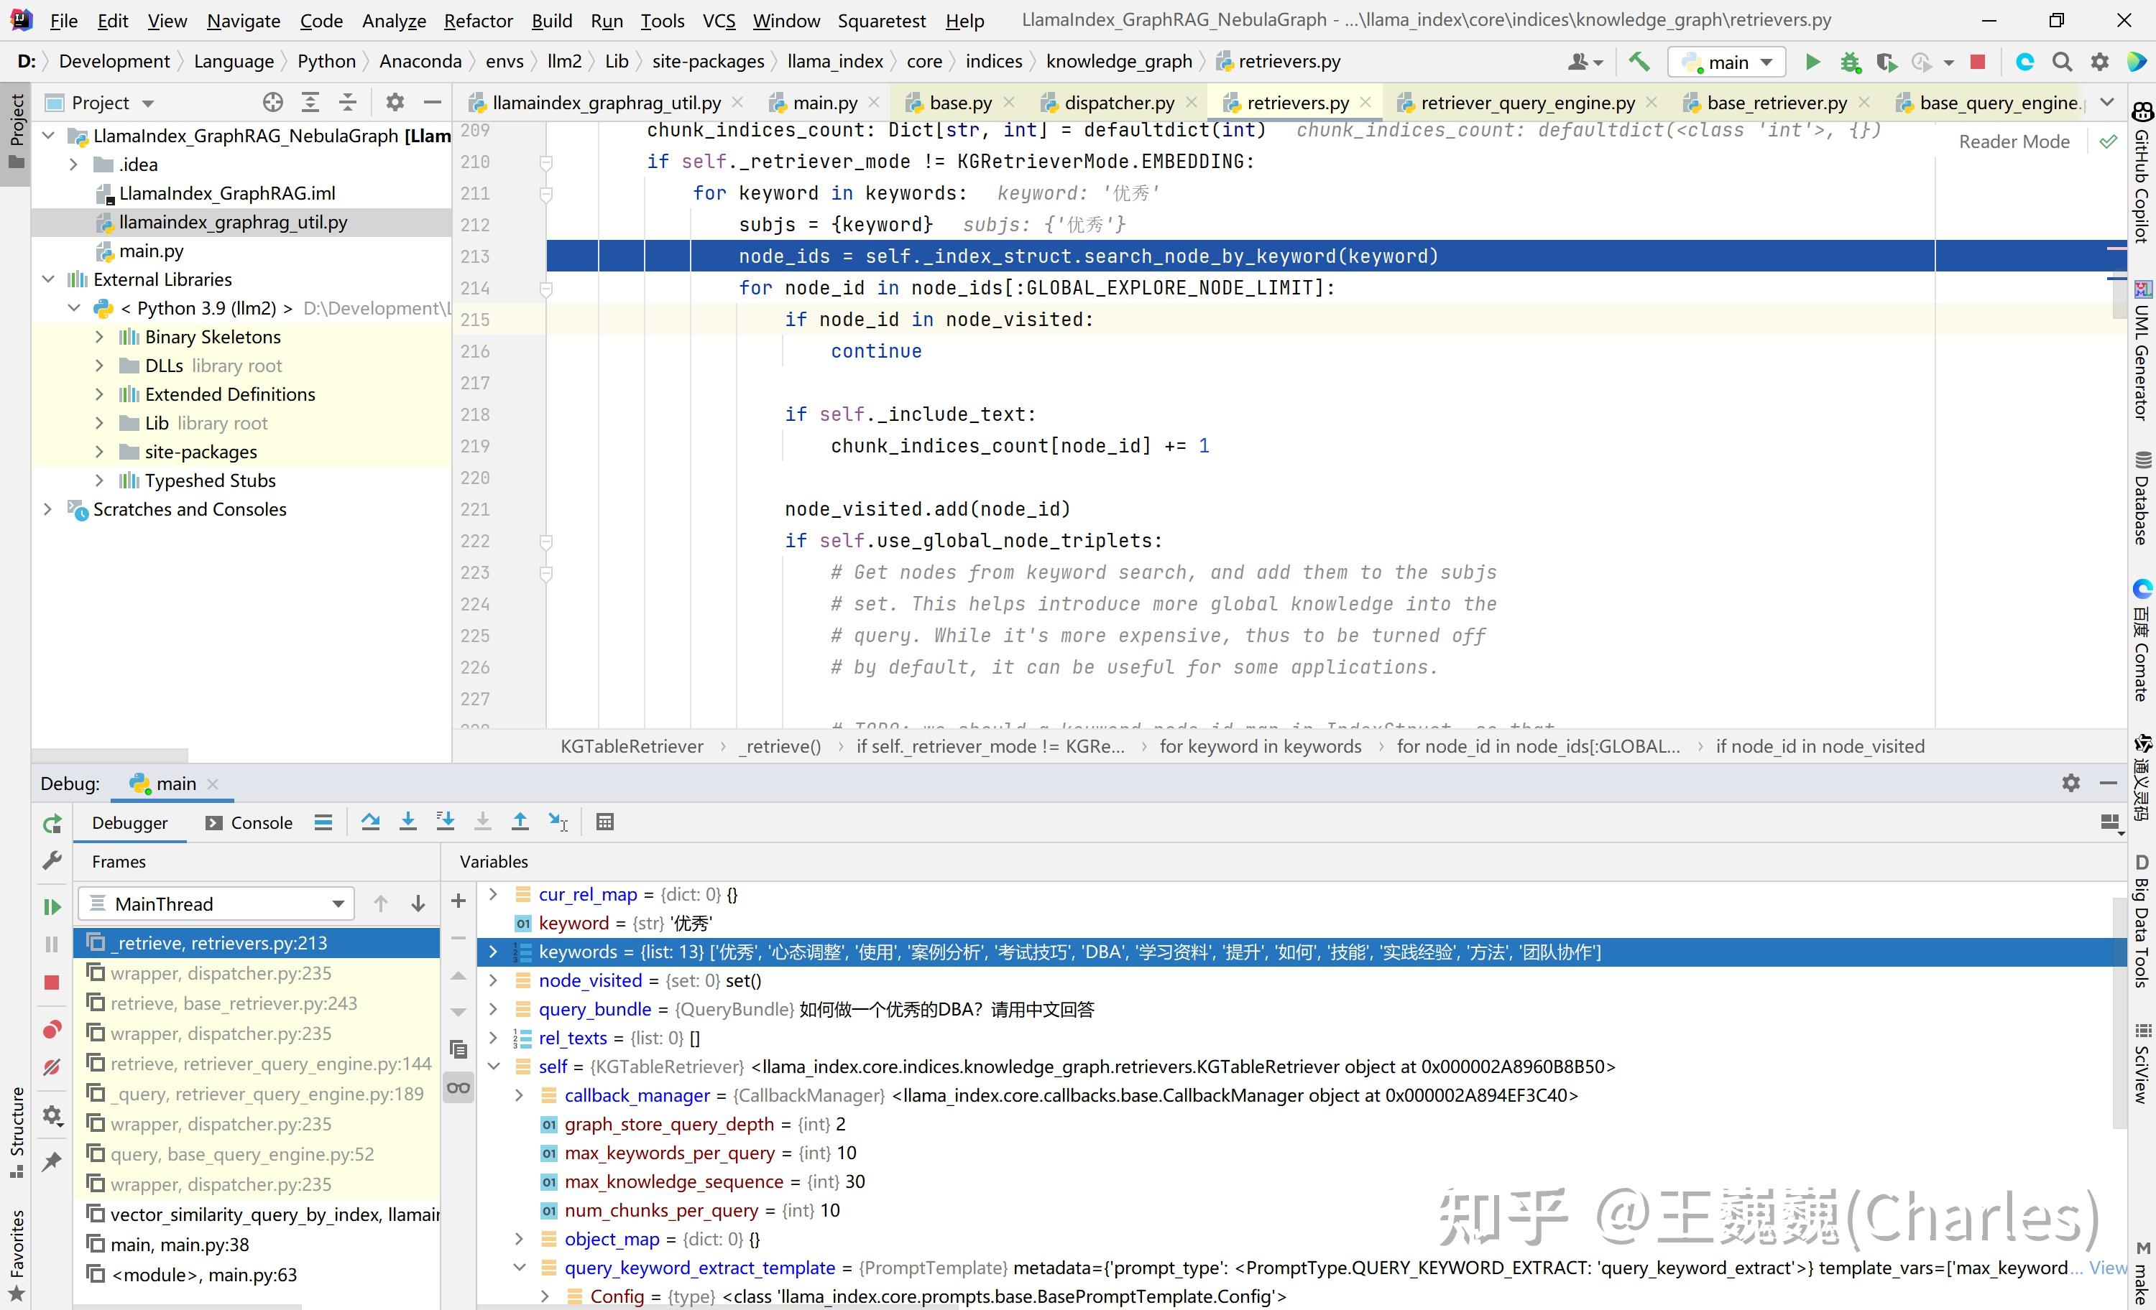Click the Build project hammer icon

1639,61
